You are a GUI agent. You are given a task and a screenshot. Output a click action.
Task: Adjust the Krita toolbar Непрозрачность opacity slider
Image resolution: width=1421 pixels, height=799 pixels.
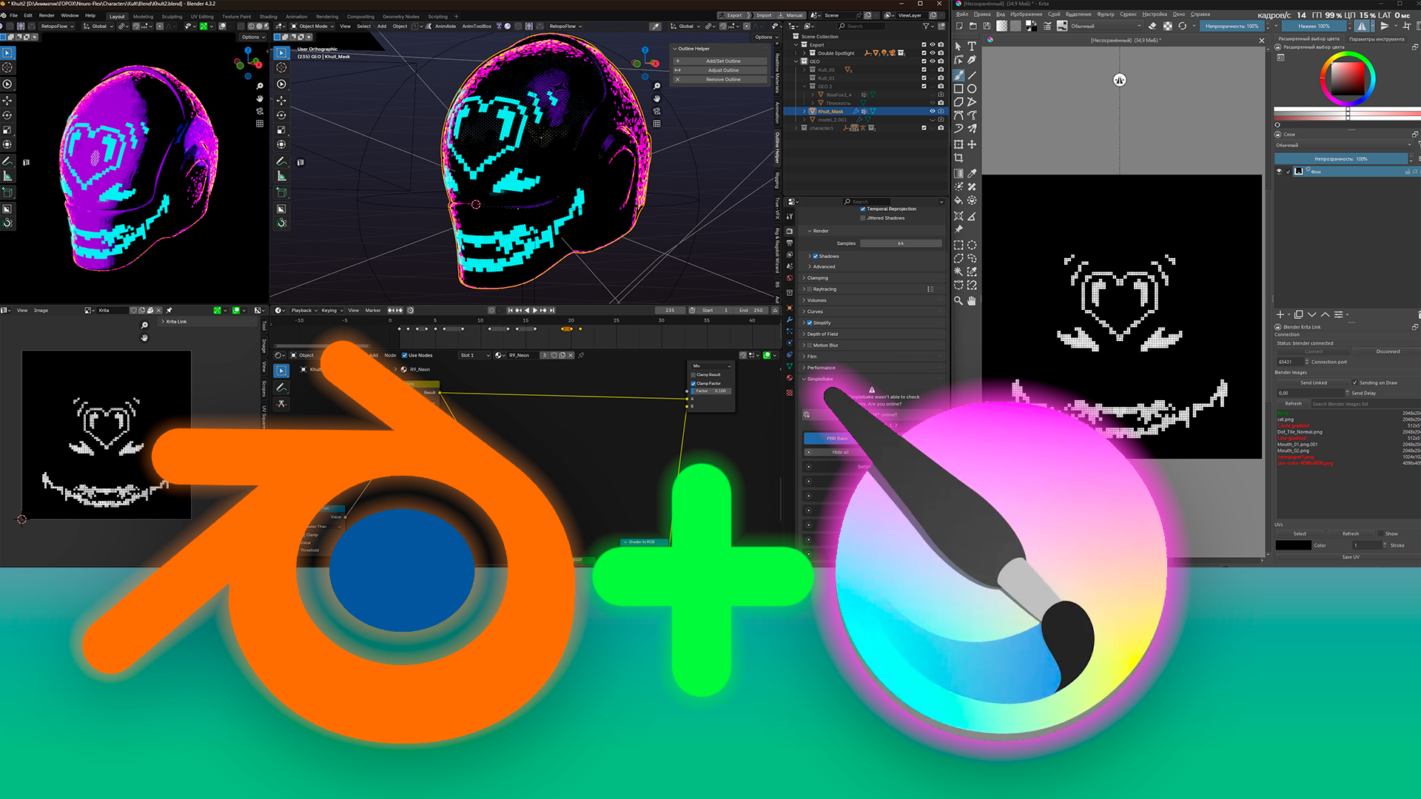click(x=1232, y=26)
